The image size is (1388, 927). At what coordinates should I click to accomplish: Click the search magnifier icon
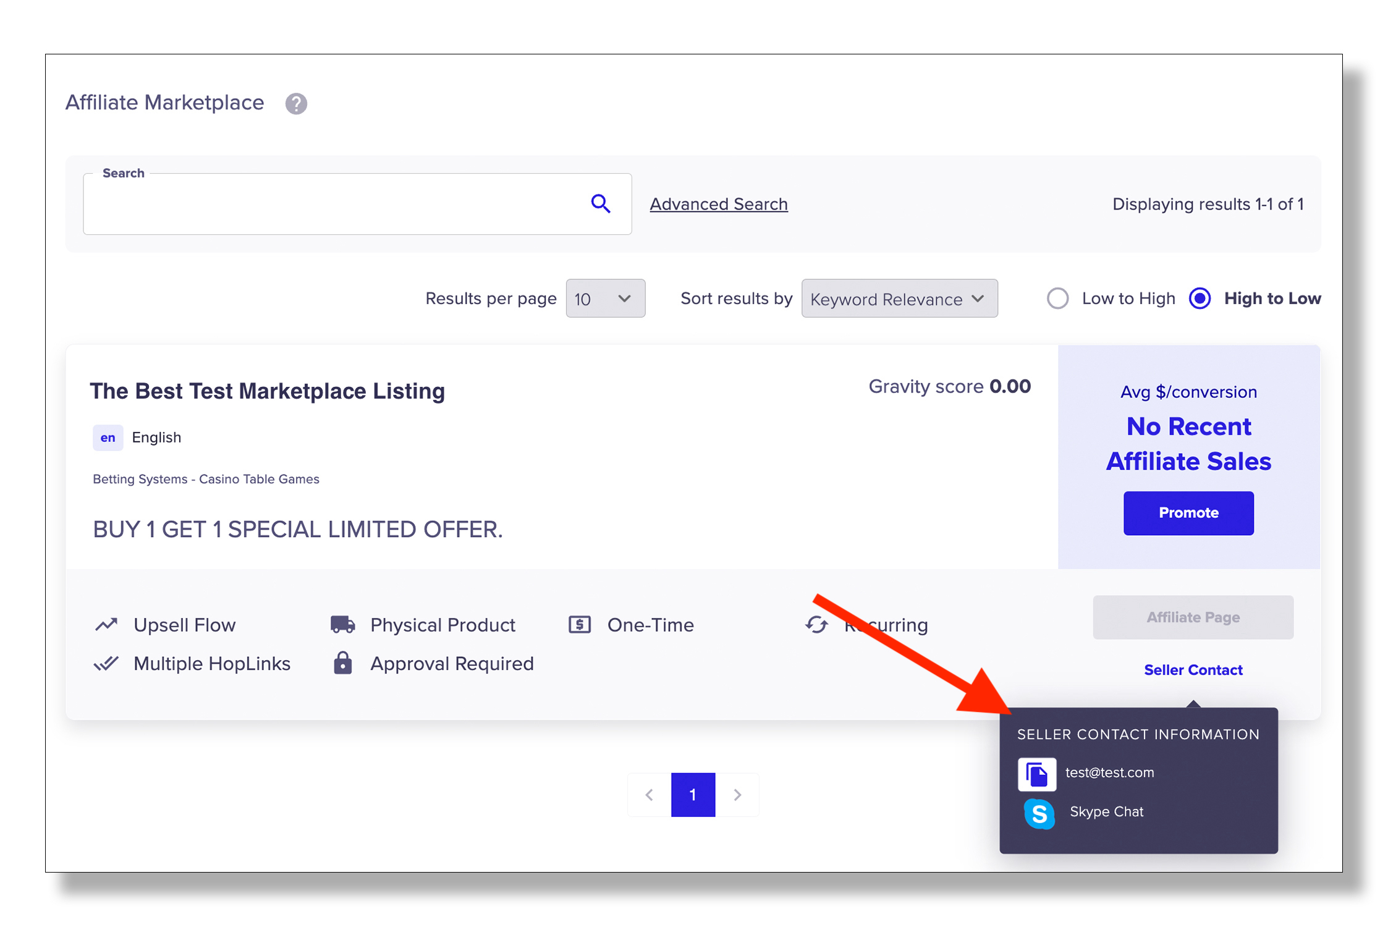[x=602, y=203]
